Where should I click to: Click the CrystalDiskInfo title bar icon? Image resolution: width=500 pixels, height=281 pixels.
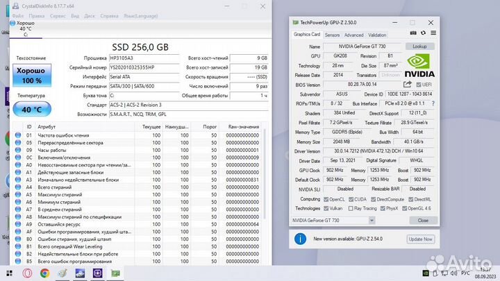pyautogui.click(x=15, y=6)
